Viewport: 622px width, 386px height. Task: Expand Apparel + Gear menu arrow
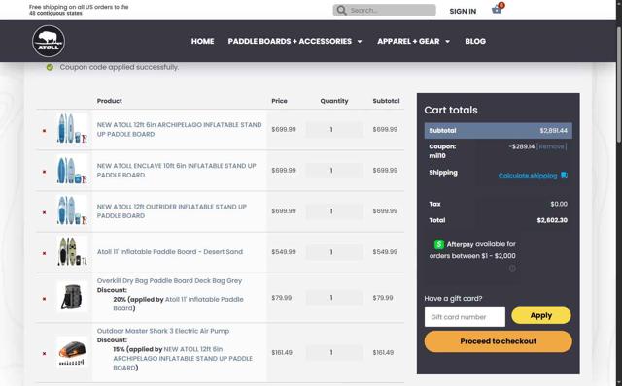447,41
